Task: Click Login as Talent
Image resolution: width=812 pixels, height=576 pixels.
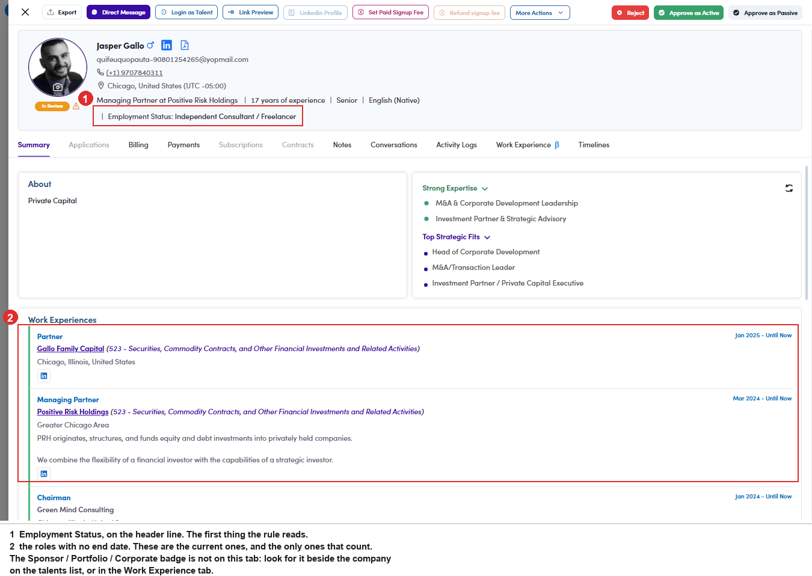Action: [186, 12]
